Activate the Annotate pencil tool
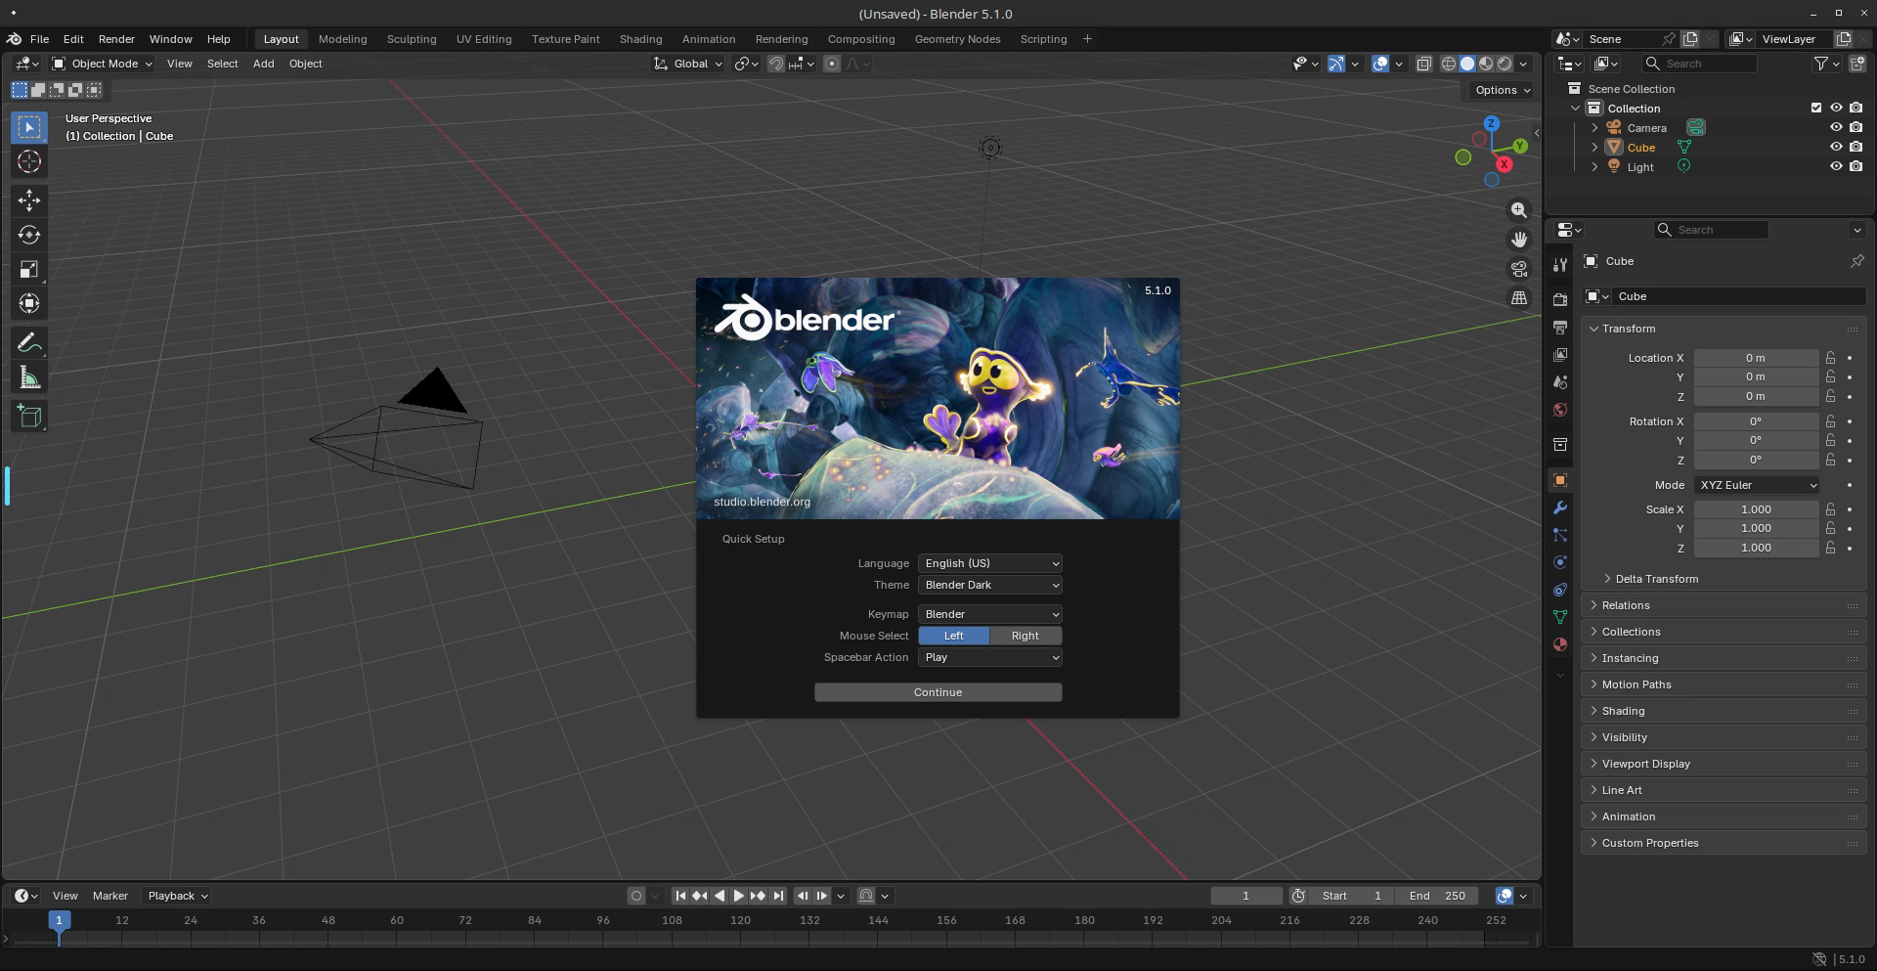 coord(29,343)
